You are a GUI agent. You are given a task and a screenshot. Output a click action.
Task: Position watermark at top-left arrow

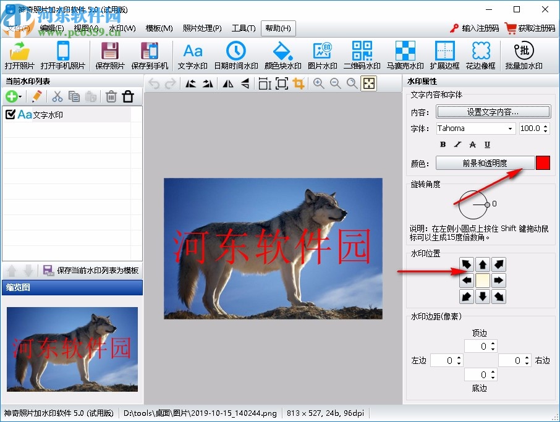click(467, 264)
